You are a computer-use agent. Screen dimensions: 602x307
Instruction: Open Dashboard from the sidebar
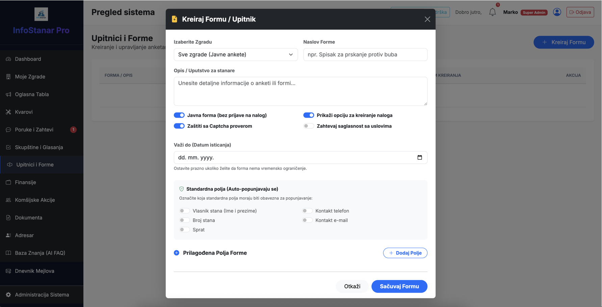[x=42, y=59]
